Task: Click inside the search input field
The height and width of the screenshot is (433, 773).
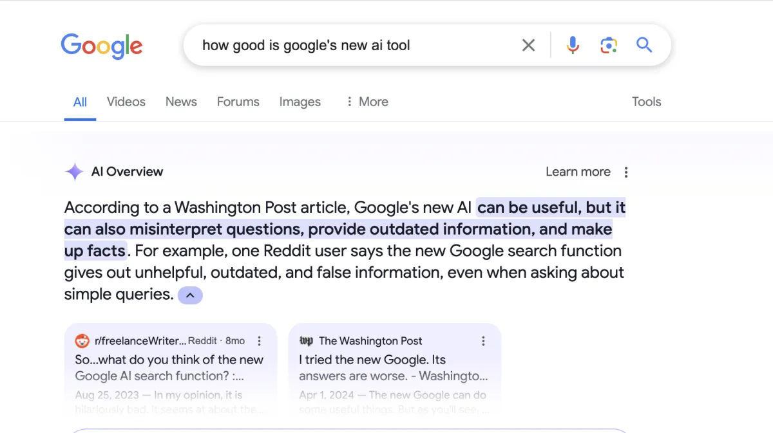Action: point(354,45)
